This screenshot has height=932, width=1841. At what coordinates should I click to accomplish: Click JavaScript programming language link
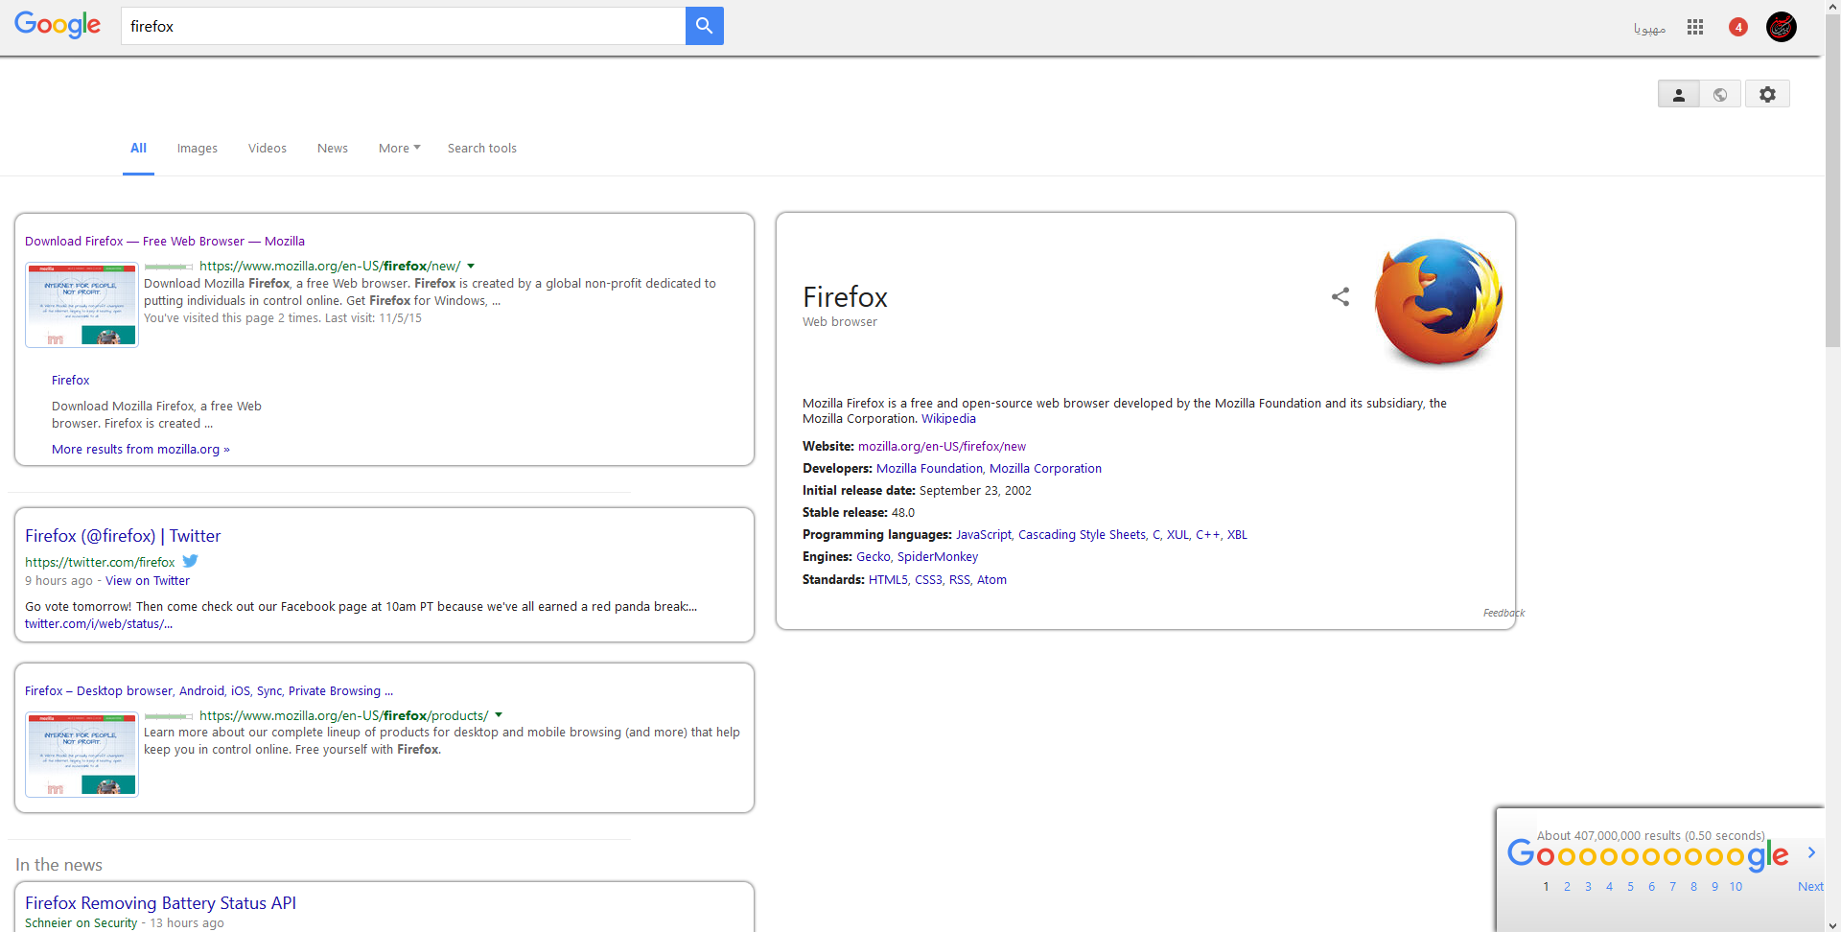[x=983, y=535]
